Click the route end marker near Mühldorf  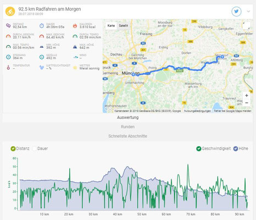pos(222,57)
